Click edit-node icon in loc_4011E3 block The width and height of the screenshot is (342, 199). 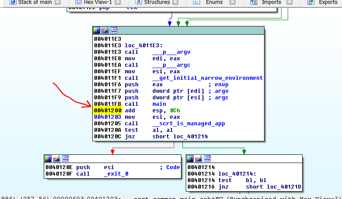[105, 30]
